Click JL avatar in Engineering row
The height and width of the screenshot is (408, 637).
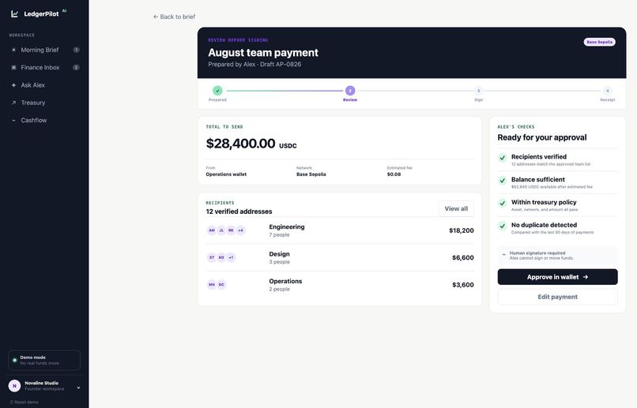point(221,230)
